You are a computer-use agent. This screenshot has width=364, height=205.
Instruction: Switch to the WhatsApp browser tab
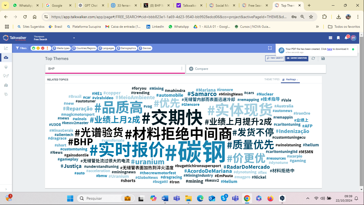tap(26, 5)
